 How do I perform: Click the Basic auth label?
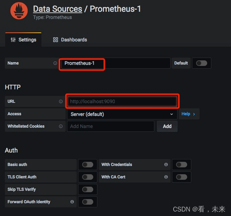coord(17,165)
